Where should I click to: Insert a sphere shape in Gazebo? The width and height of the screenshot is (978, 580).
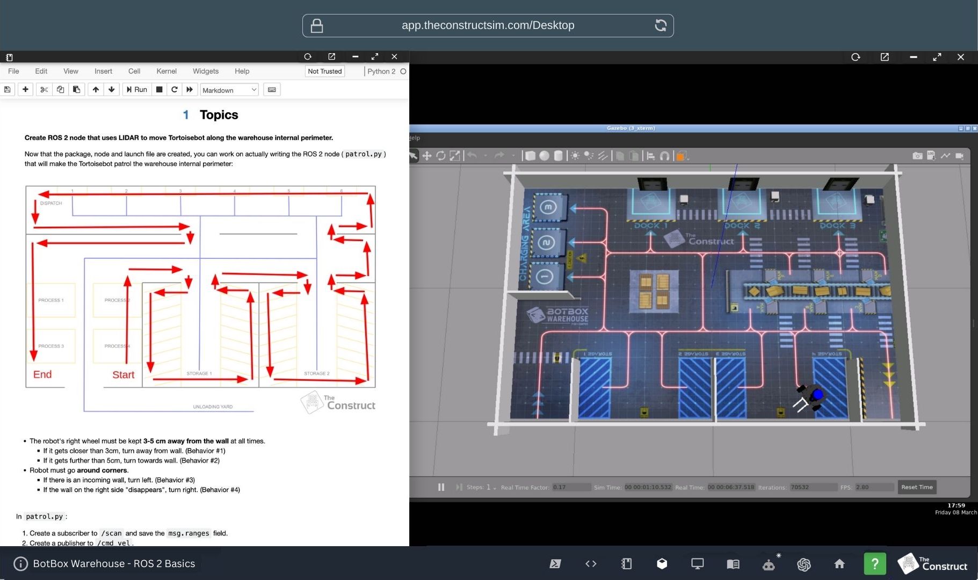[544, 156]
